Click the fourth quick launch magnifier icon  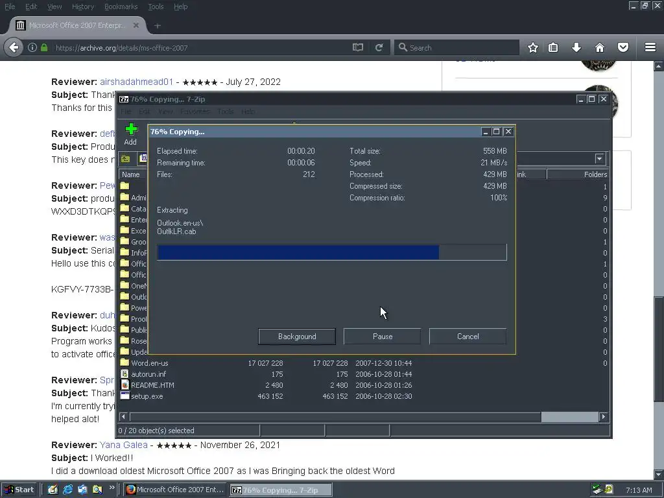97,490
